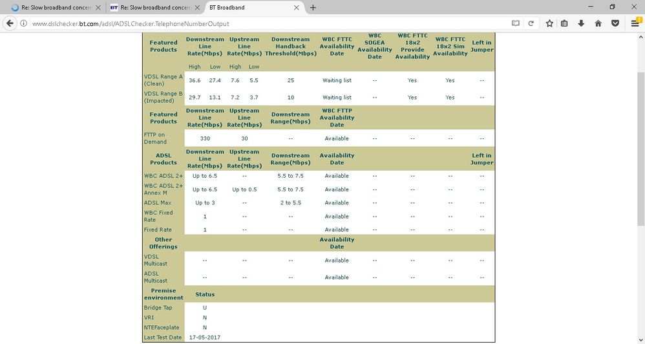Click Waiting list in VDSL Range B row

click(x=337, y=98)
